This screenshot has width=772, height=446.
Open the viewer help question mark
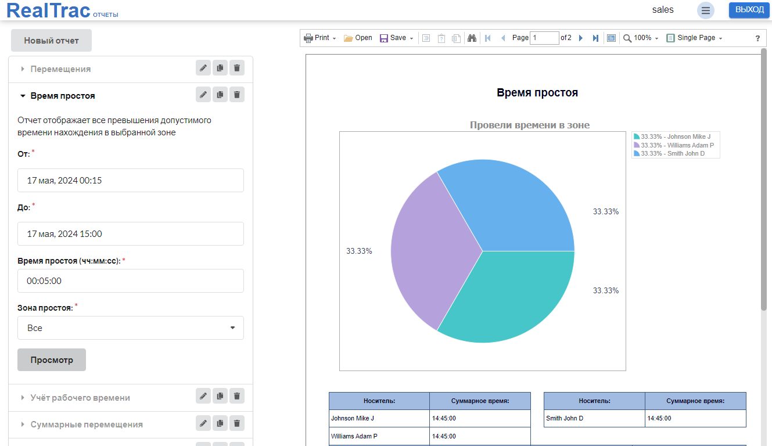(x=757, y=38)
